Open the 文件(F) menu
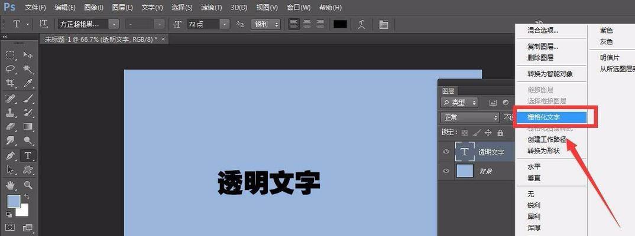Screen dimensions: 635x236 (35, 8)
